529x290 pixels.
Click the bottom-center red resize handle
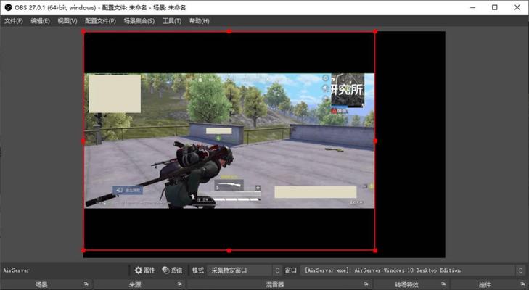point(229,251)
